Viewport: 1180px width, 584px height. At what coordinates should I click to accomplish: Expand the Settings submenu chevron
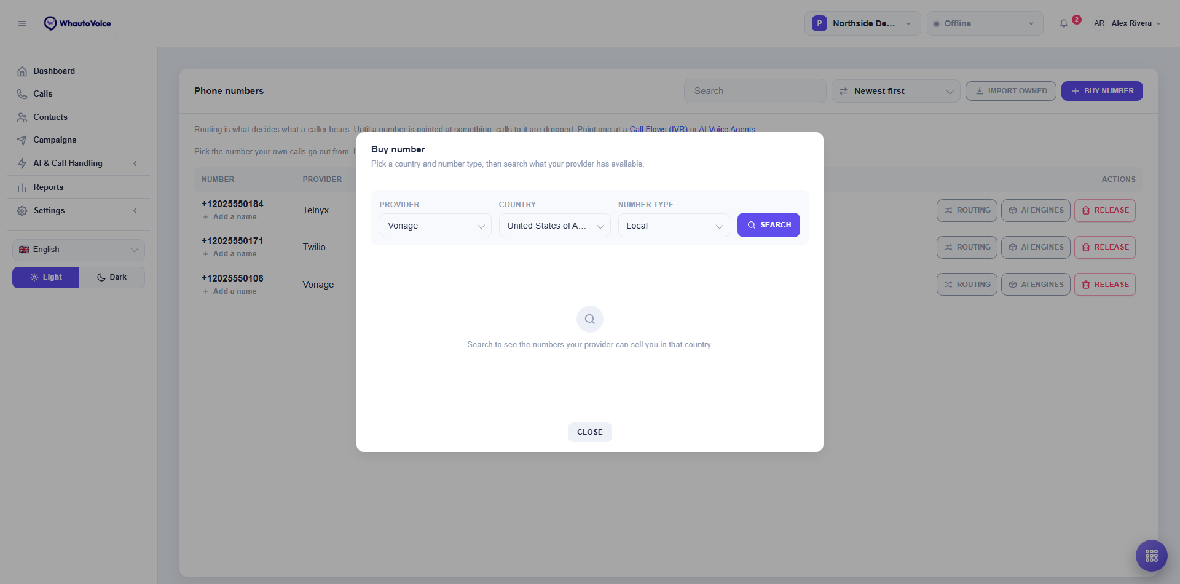pos(135,211)
